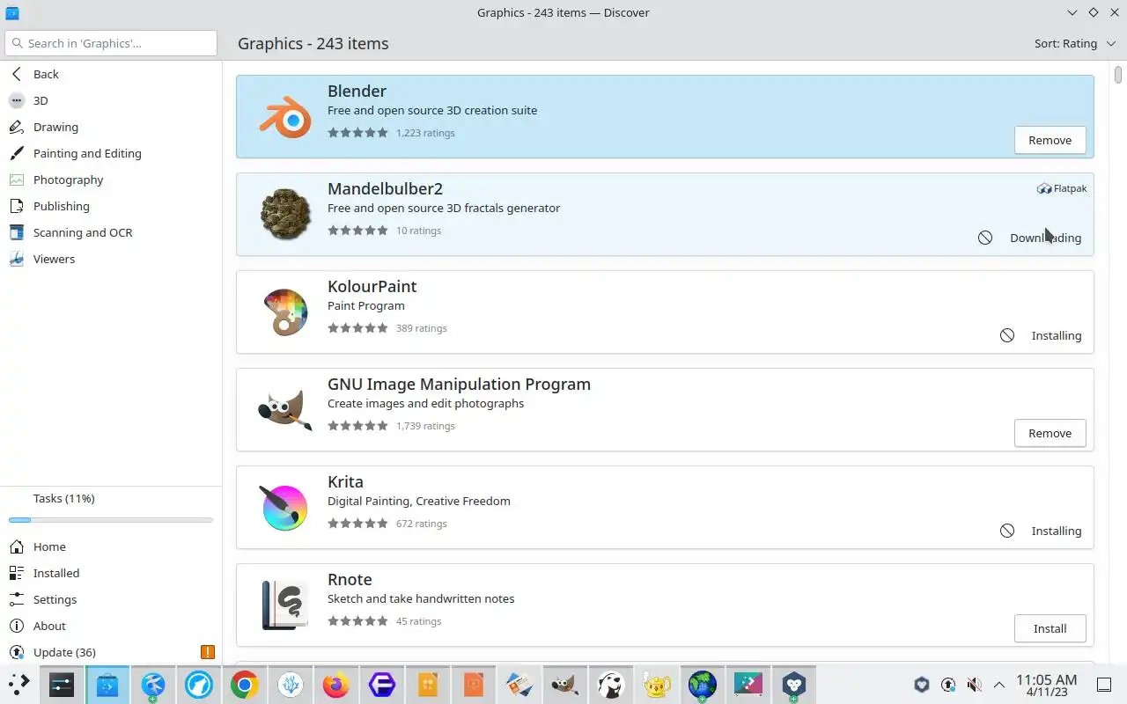Launch Firefox from the taskbar
The width and height of the screenshot is (1127, 704).
coord(336,685)
